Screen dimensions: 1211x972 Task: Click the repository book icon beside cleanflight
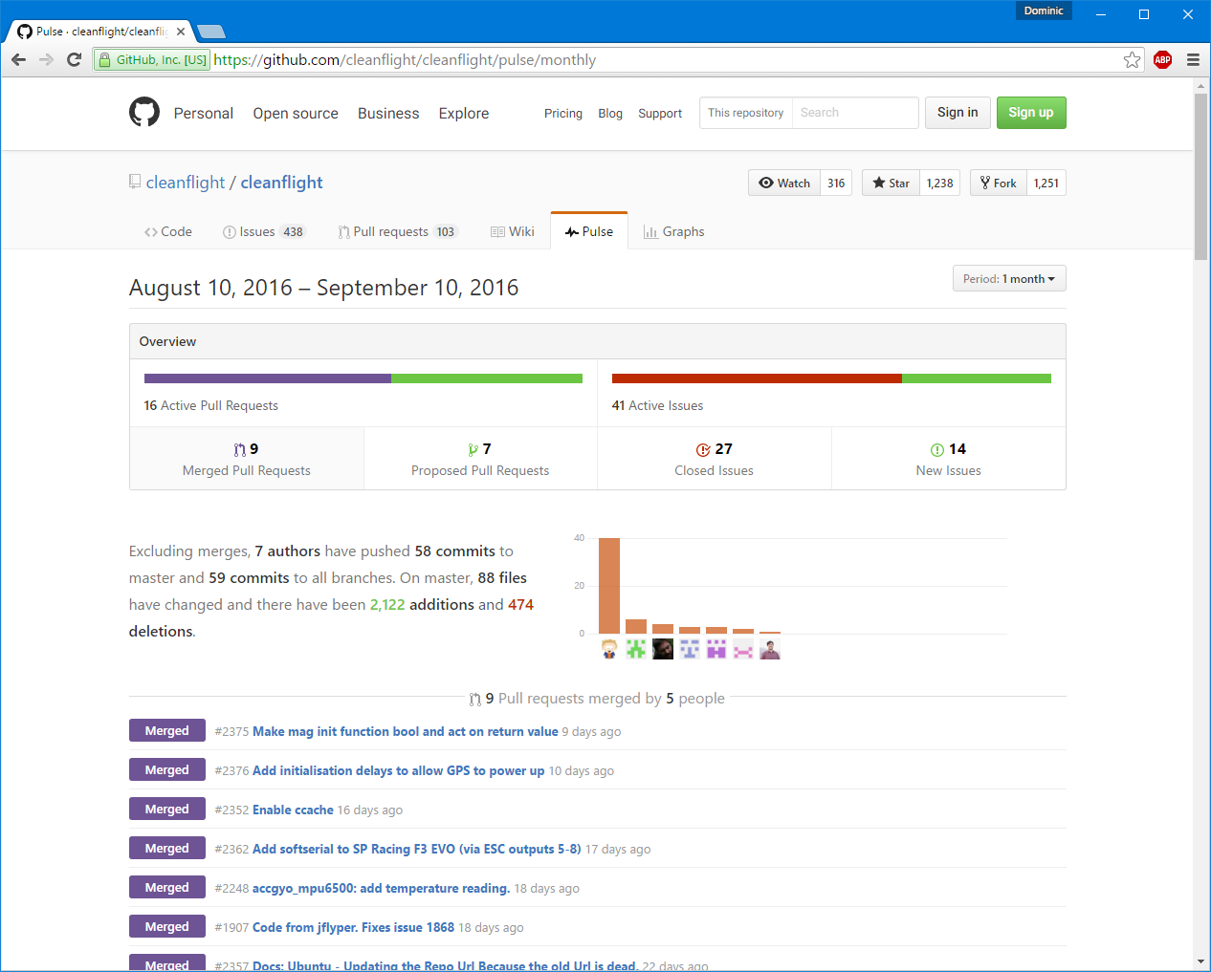click(135, 182)
